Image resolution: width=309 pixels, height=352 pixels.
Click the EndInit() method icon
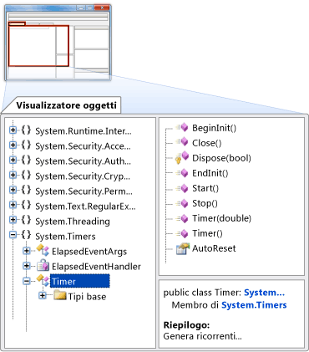point(182,173)
